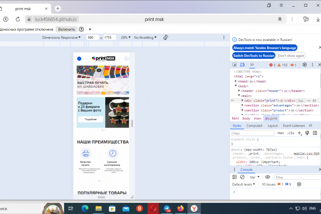Viewport: 321px width, 214px height.
Task: Toggle the computed styles sidebar icon
Action: tap(315, 133)
